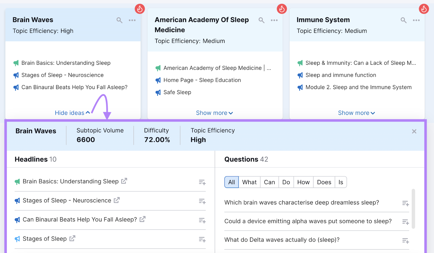Select the Does question filter
This screenshot has height=253, width=434.
(324, 182)
